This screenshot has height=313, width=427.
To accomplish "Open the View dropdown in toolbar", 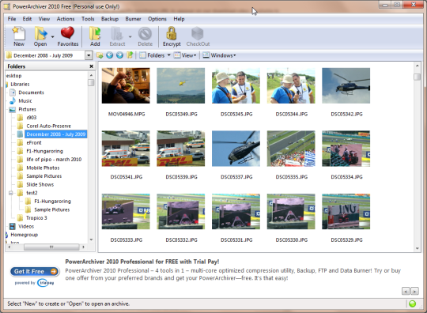I will [185, 55].
